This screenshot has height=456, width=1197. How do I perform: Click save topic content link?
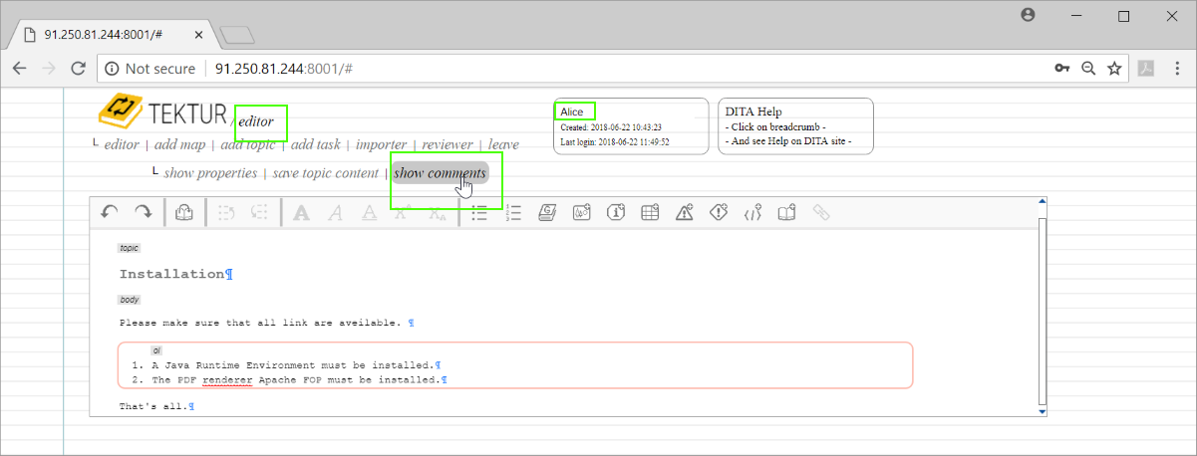[x=325, y=173]
